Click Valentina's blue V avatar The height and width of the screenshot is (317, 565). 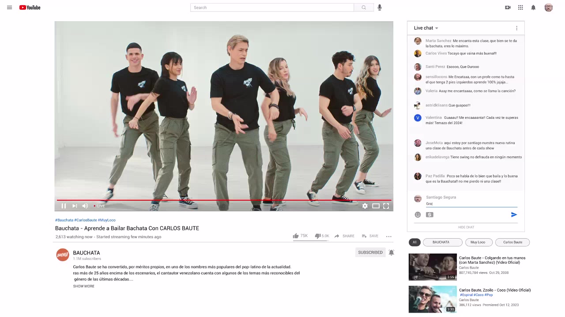418,118
